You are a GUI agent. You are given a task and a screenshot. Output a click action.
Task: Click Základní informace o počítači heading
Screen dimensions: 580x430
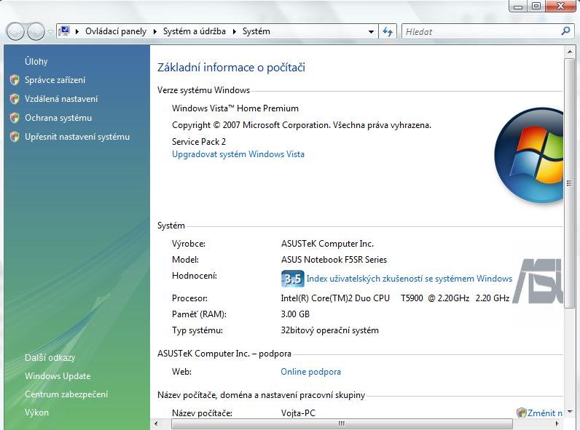point(231,67)
